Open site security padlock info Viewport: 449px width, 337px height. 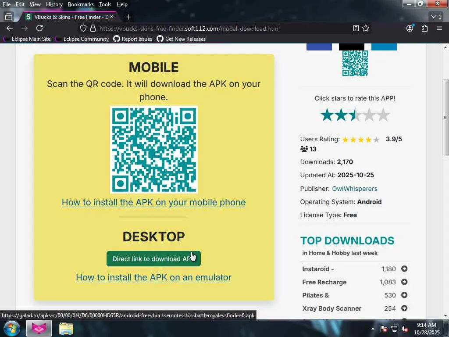[x=93, y=29]
